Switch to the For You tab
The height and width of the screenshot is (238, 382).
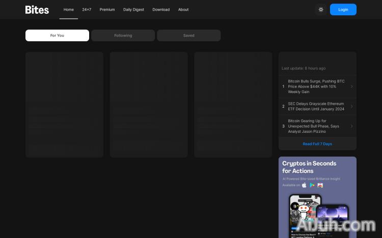(57, 36)
